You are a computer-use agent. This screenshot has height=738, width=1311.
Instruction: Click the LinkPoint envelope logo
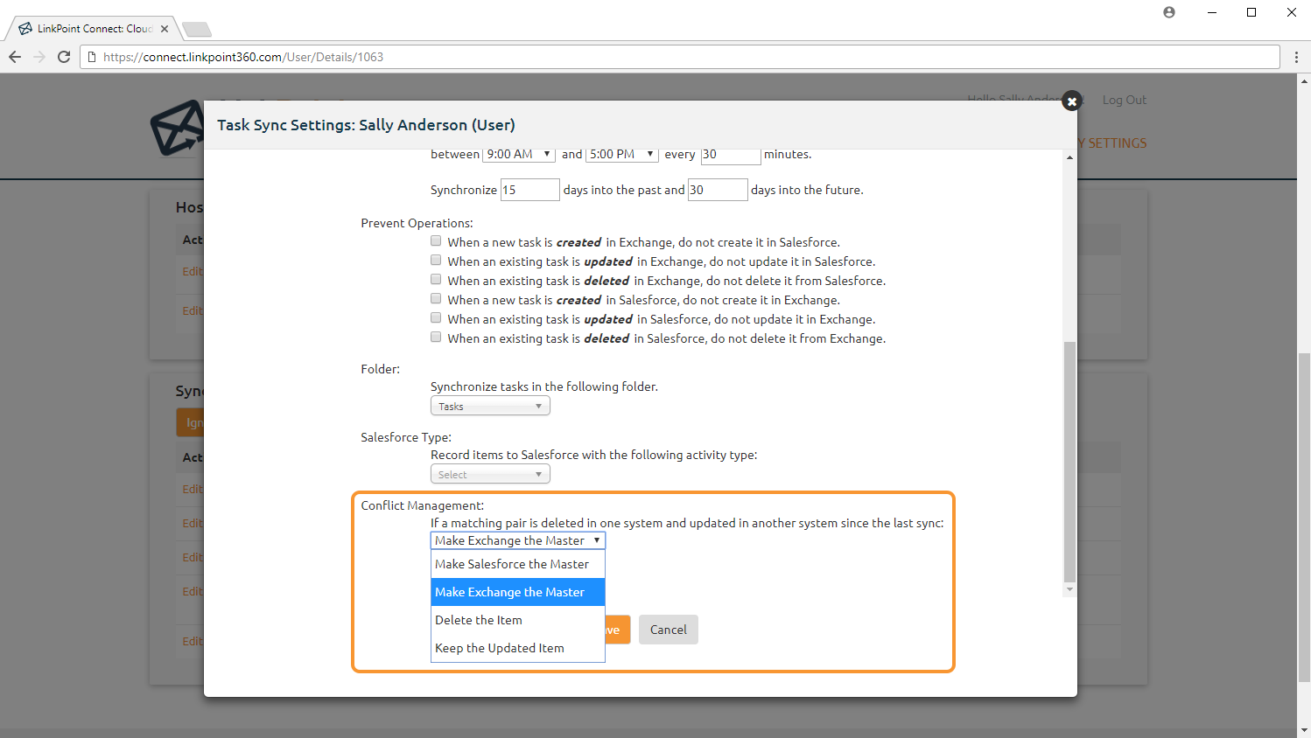178,128
